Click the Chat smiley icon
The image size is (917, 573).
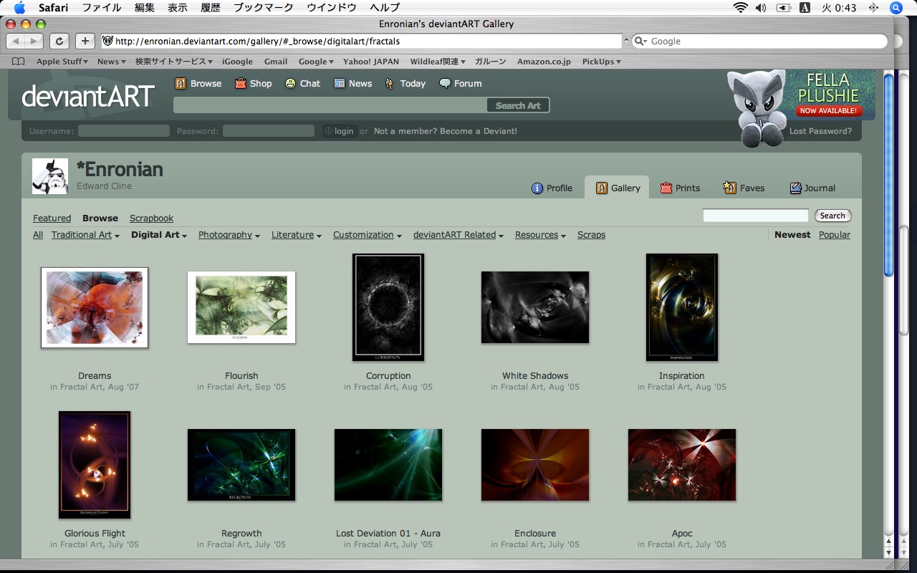click(290, 84)
